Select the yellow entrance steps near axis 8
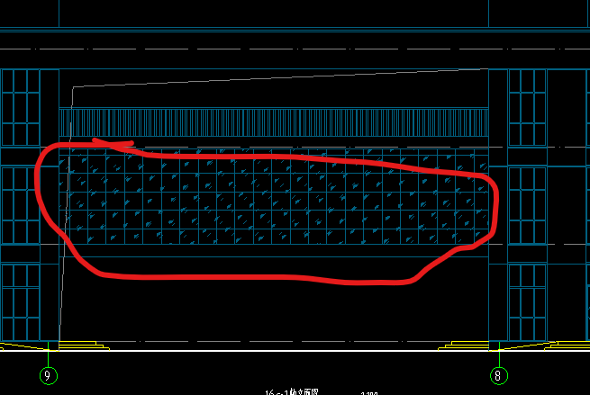The image size is (590, 395). (x=464, y=346)
